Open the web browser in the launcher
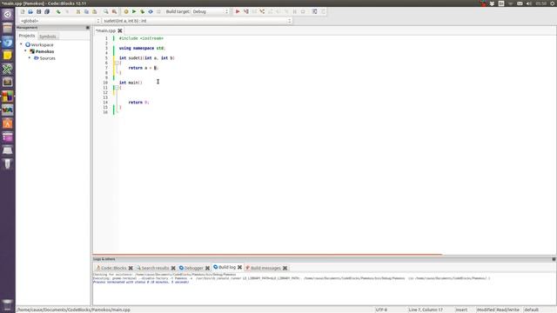This screenshot has width=557, height=313. [x=8, y=42]
